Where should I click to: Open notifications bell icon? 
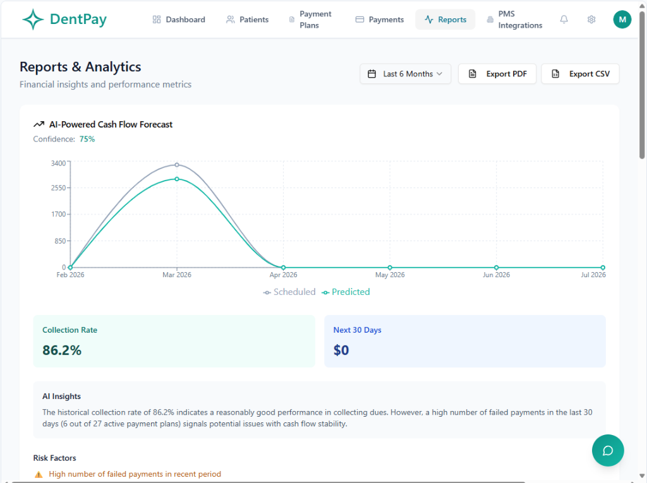pyautogui.click(x=564, y=20)
